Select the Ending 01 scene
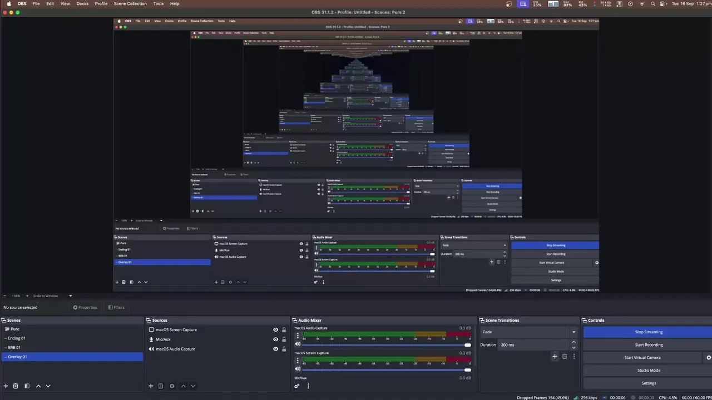 point(72,338)
